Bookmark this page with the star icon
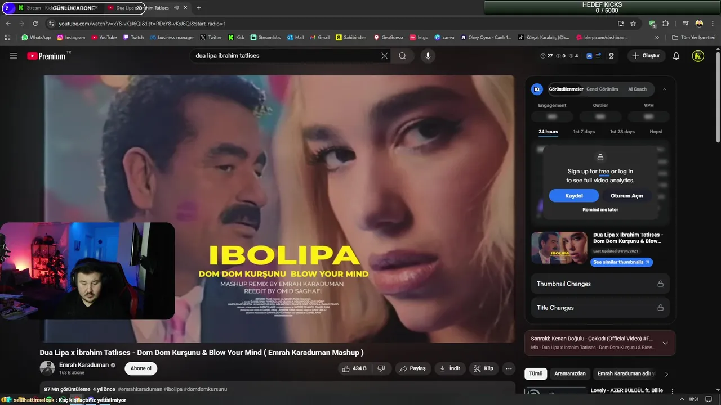This screenshot has height=405, width=721. coord(633,24)
